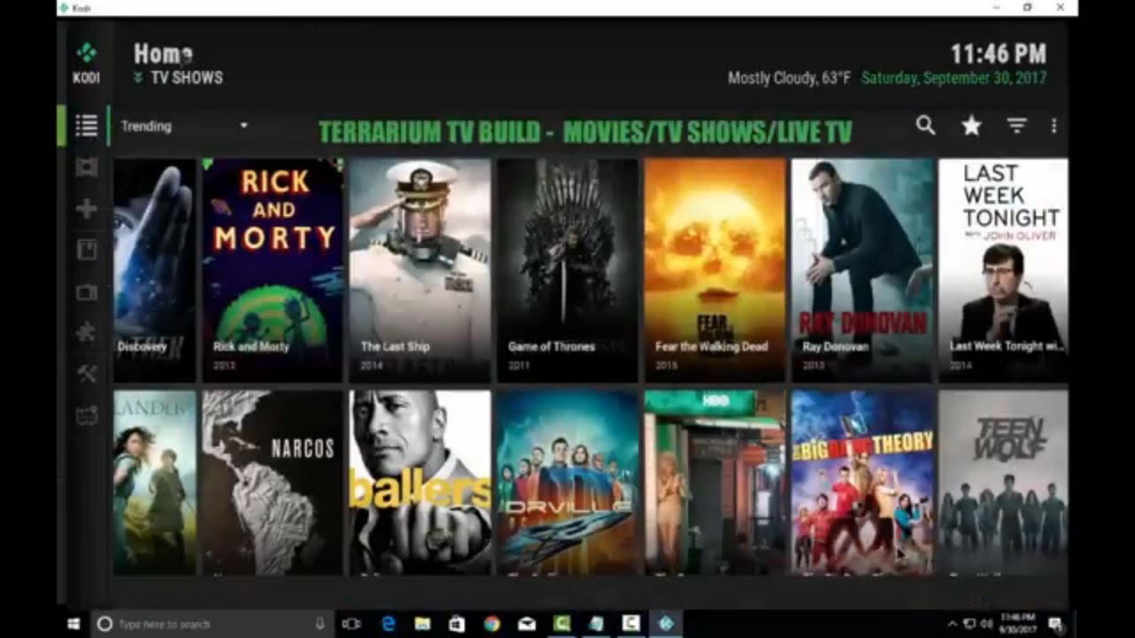Open the Windows Start menu
1135x638 pixels.
click(74, 624)
